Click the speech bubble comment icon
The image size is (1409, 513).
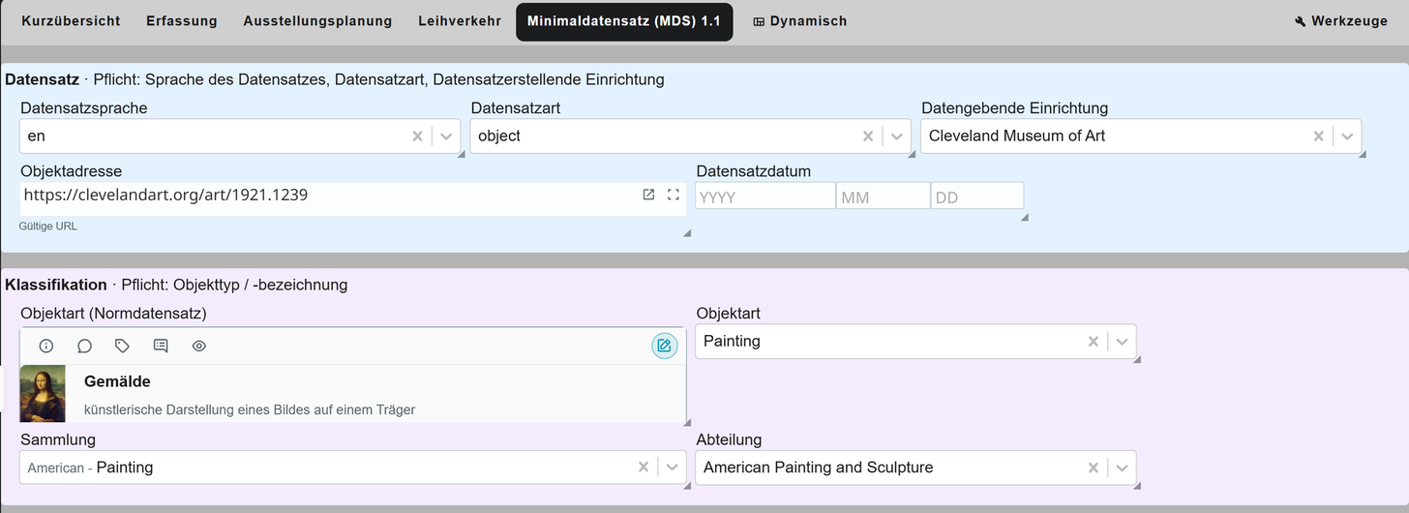84,346
